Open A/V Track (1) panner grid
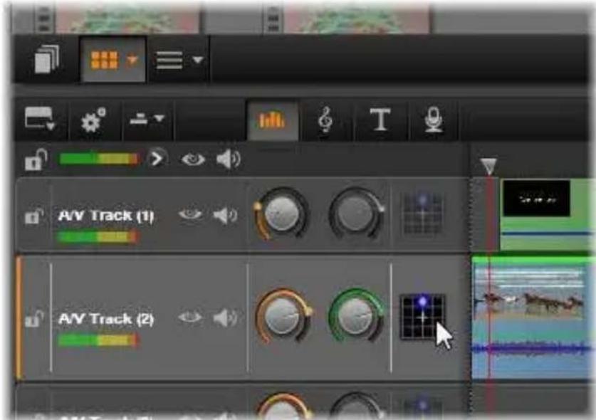This screenshot has width=596, height=420. point(423,214)
